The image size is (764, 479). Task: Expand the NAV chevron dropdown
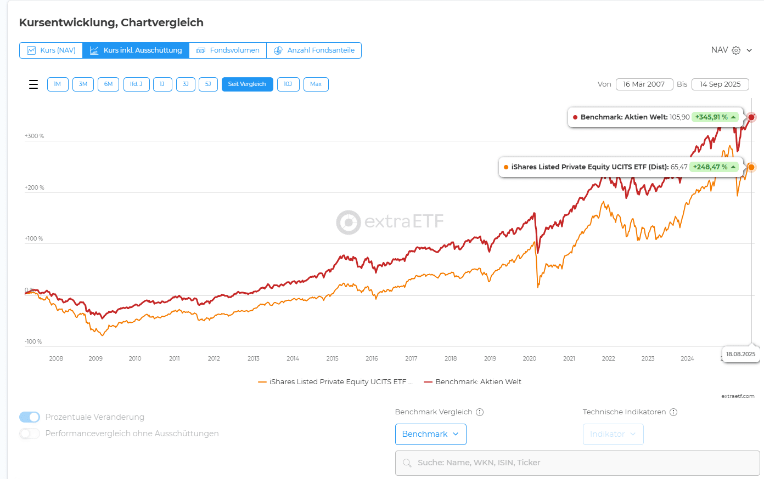tap(749, 50)
